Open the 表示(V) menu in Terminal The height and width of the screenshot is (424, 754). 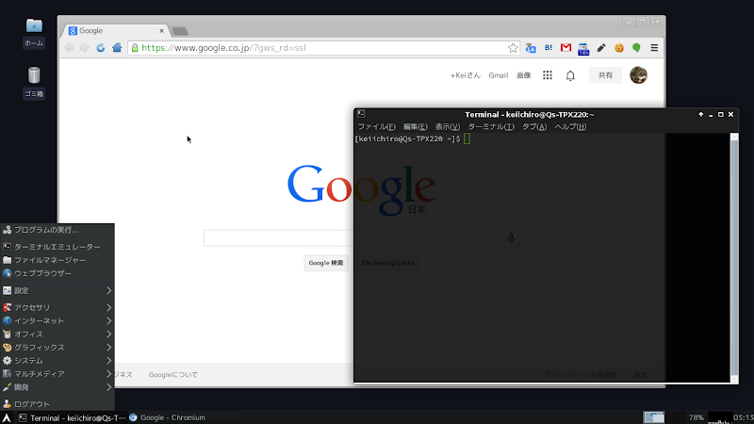(448, 127)
